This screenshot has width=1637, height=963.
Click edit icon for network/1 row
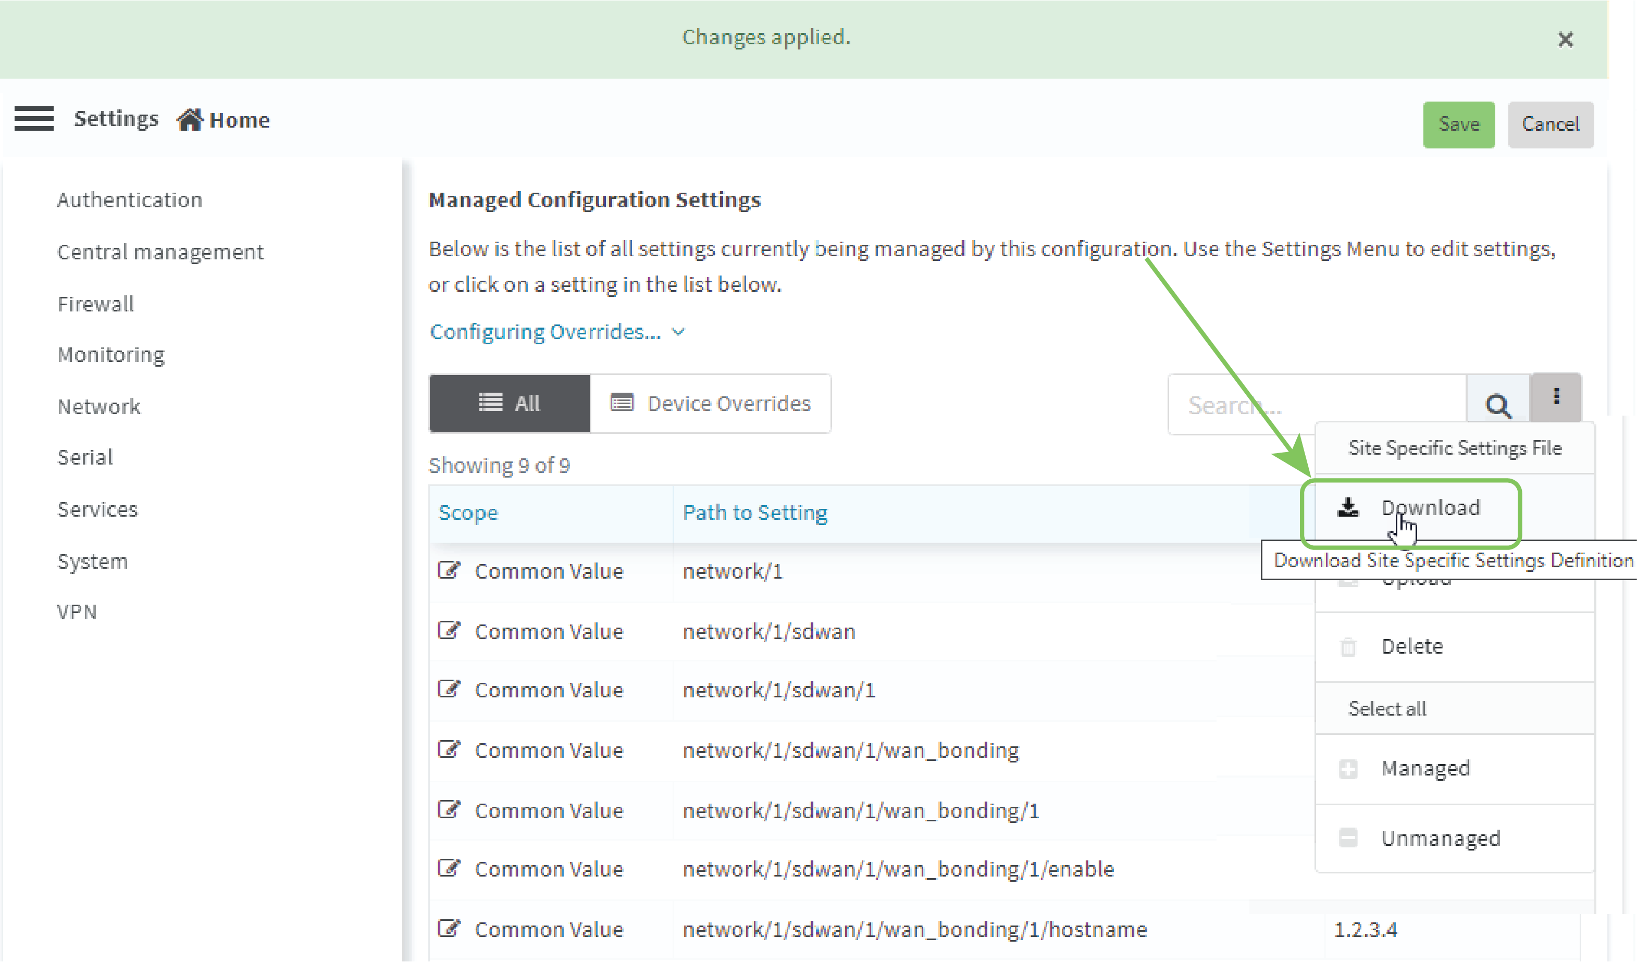click(449, 571)
